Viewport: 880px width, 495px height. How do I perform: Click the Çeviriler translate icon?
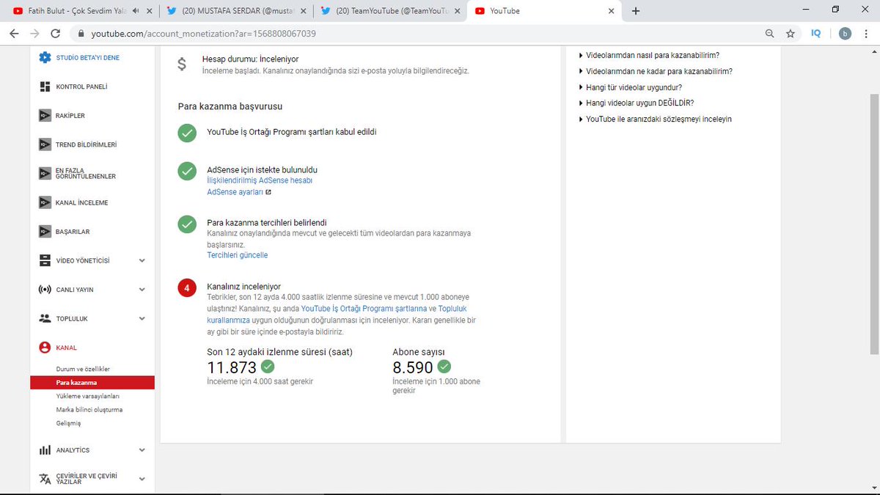pos(45,479)
